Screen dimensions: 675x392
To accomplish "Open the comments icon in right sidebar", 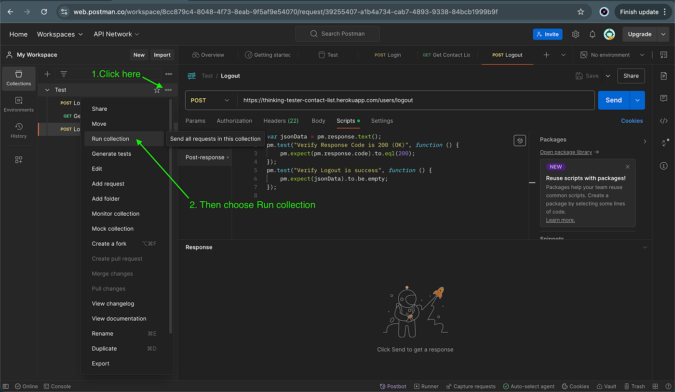I will coord(663,98).
